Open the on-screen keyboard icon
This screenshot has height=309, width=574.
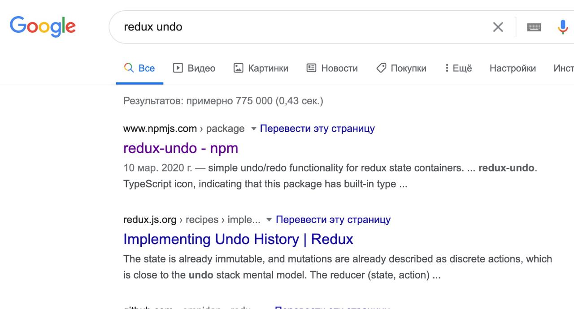(534, 27)
